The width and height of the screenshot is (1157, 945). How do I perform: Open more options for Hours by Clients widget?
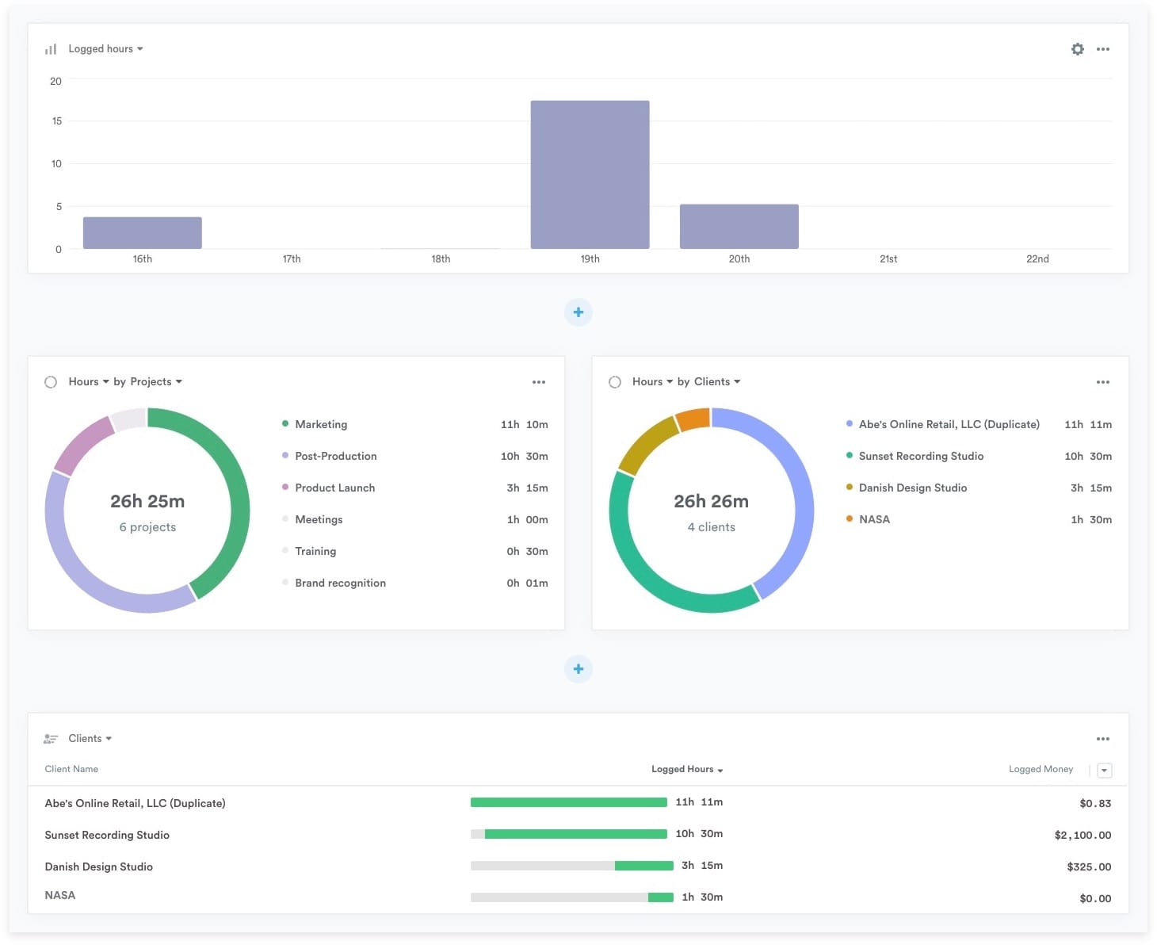point(1102,382)
